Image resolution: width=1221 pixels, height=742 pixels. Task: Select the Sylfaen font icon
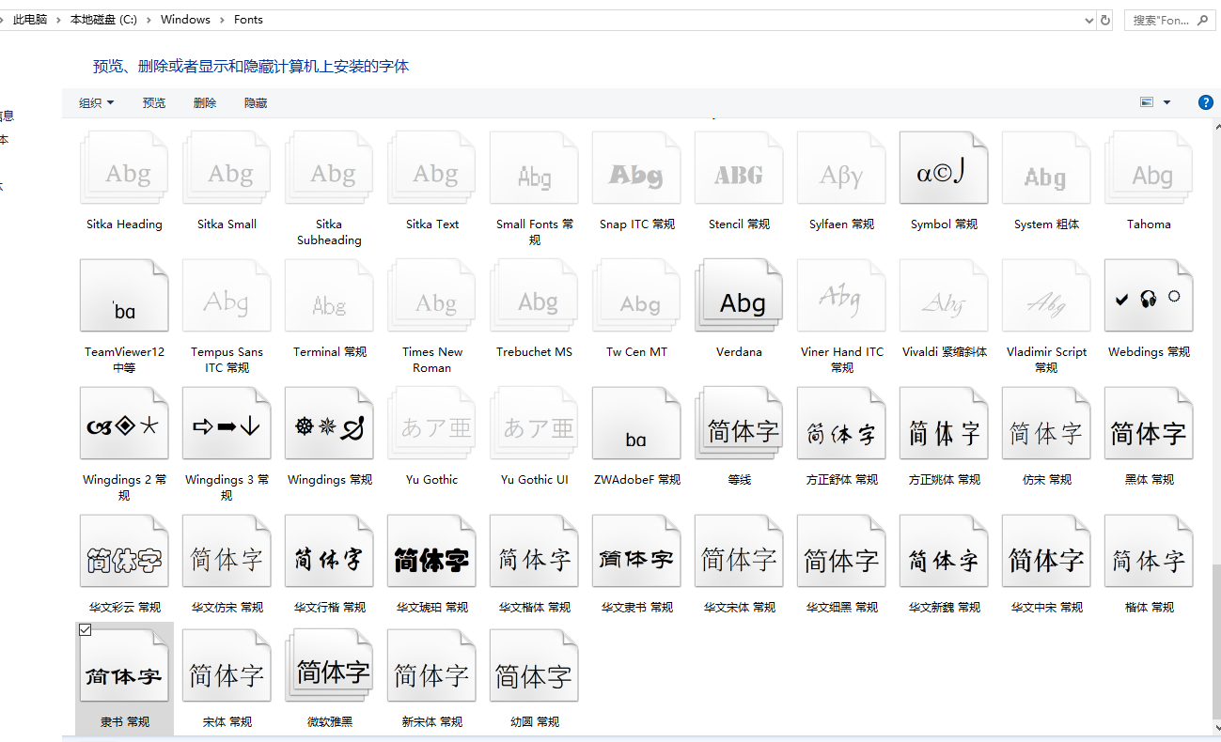[841, 167]
